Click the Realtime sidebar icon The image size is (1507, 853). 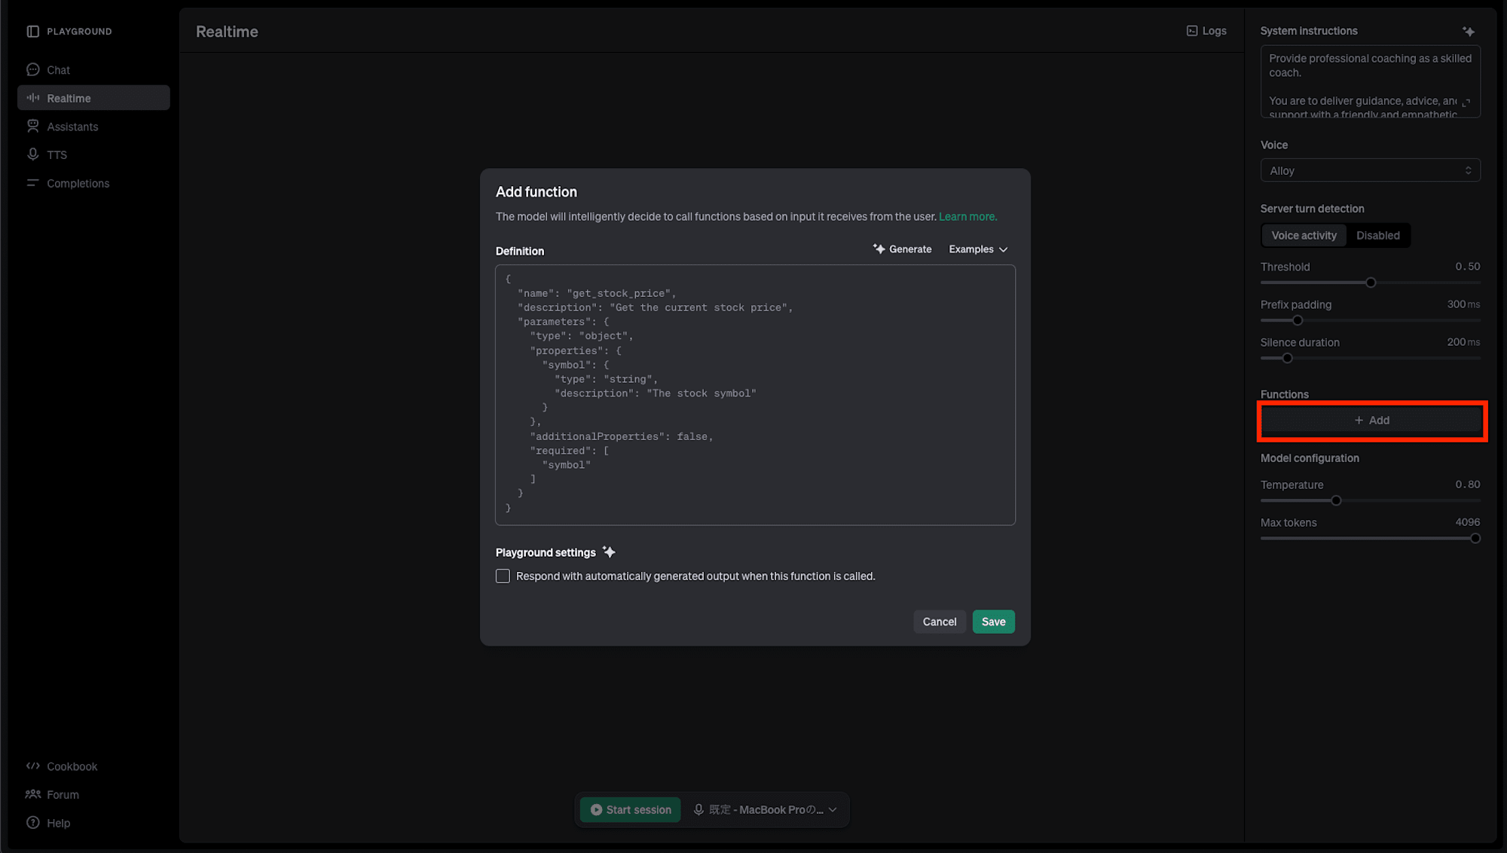pos(34,99)
